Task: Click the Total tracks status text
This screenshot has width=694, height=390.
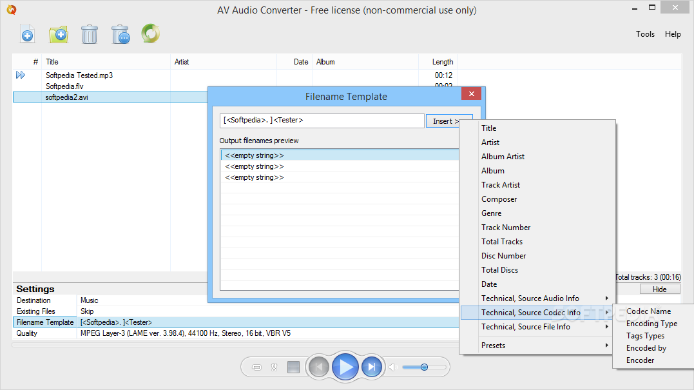Action: (x=648, y=277)
